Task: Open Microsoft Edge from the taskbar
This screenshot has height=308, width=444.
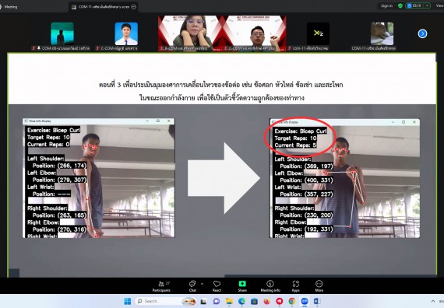Action: (241, 302)
